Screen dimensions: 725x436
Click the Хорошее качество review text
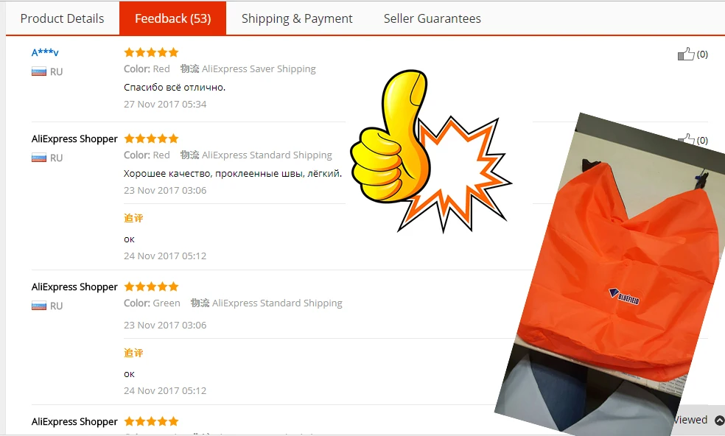pyautogui.click(x=233, y=173)
